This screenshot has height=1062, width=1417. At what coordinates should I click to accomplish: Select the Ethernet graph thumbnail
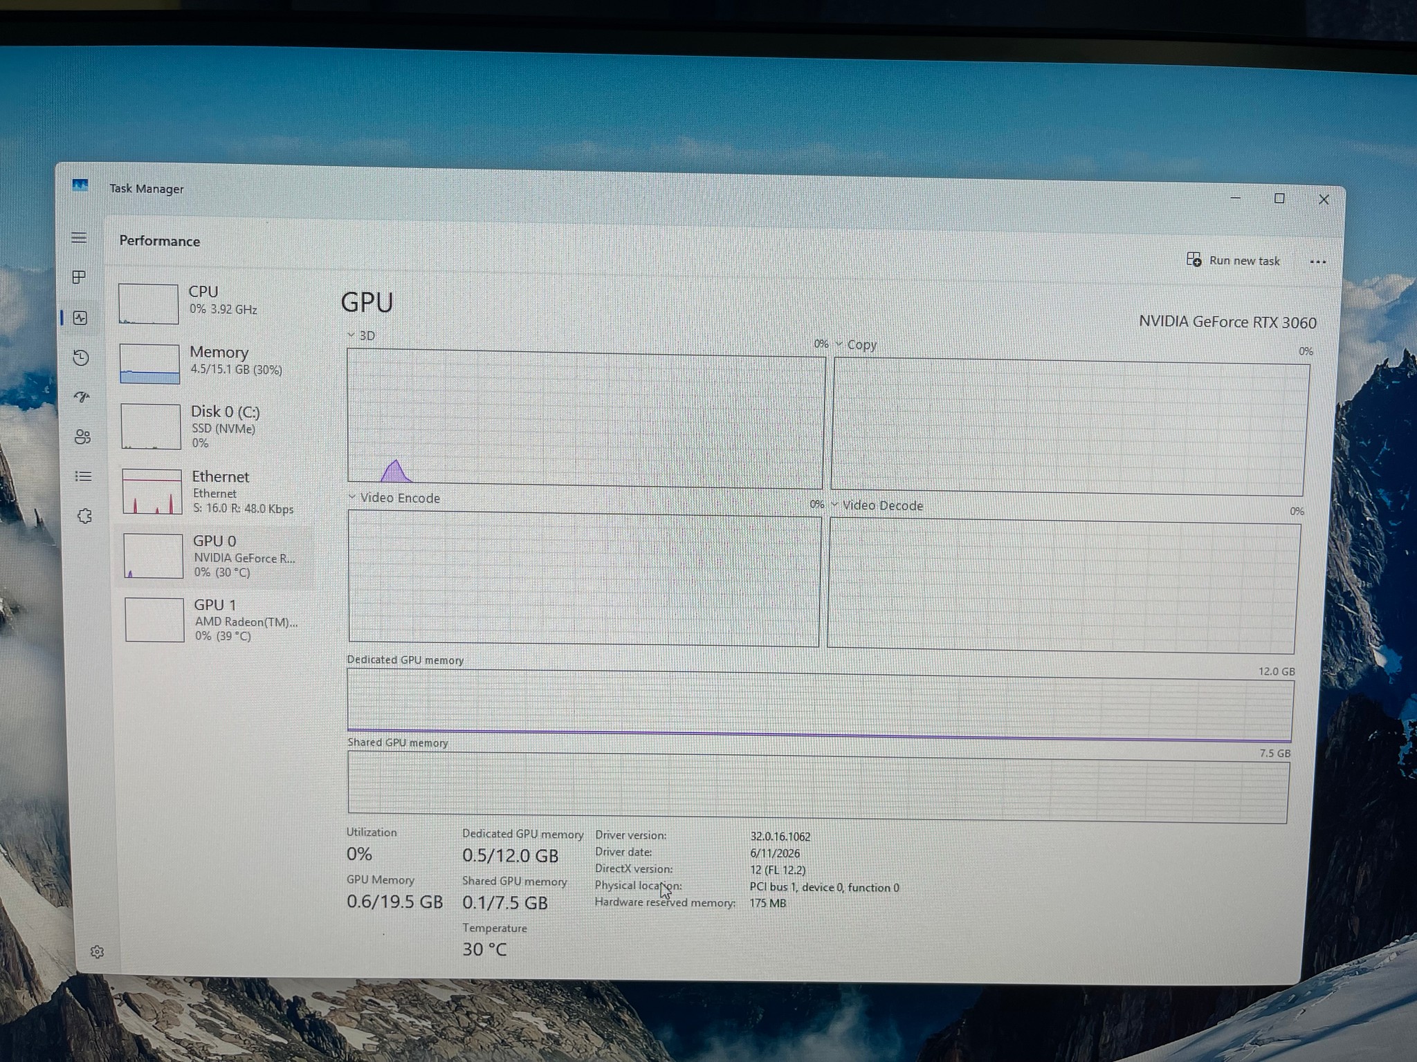click(x=152, y=492)
